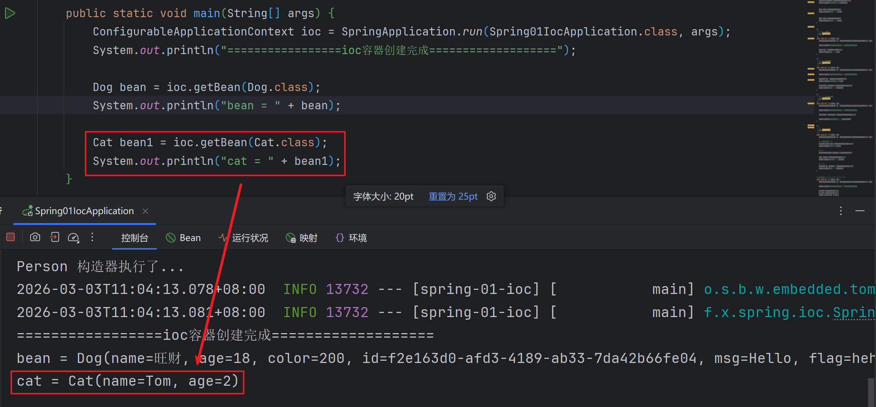Screen dimensions: 876x407
Task: Switch to the 控制台 console tab
Action: click(134, 238)
